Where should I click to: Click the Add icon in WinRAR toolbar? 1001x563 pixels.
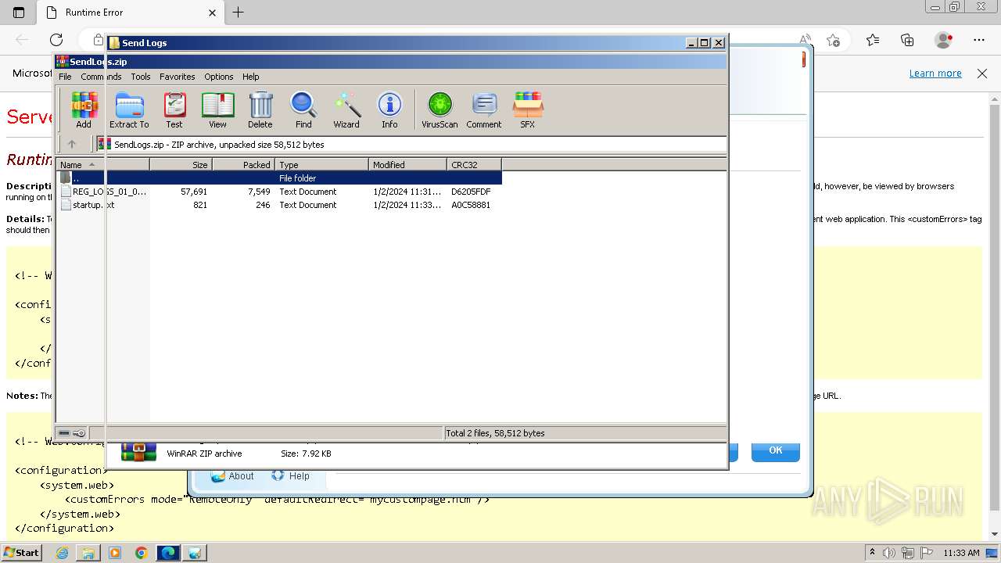coord(84,109)
